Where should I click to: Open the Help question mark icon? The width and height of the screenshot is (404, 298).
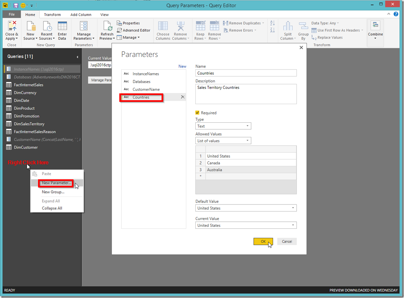396,14
